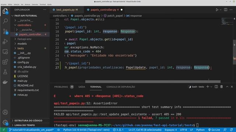236x132 pixels.
Task: Open the Arquivo menu
Action: (4, 4)
